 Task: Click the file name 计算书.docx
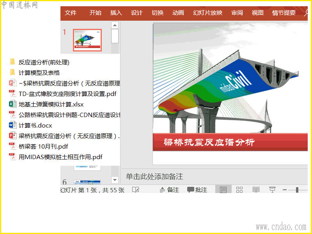pos(35,125)
